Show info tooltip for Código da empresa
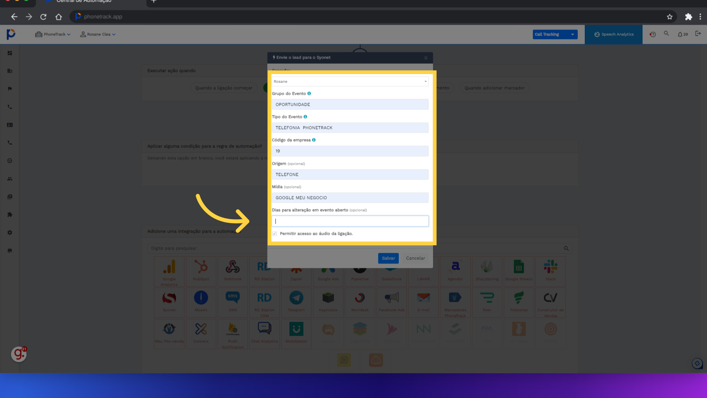Image resolution: width=707 pixels, height=398 pixels. click(314, 140)
